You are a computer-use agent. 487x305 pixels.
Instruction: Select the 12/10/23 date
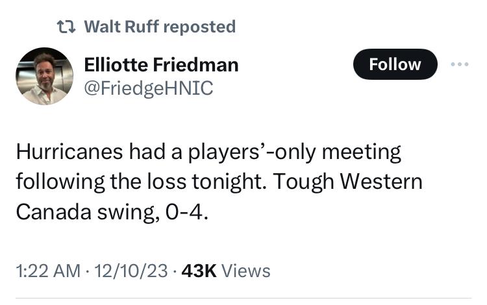[131, 271]
